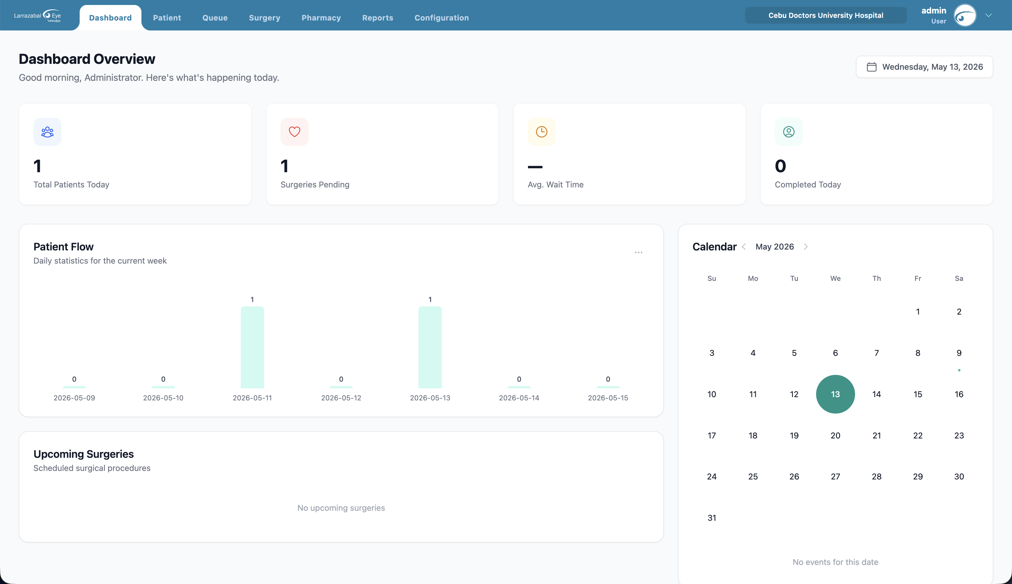Screen dimensions: 1012x584
Task: Click Cebu Doctors University Hospital selector
Action: [x=825, y=15]
